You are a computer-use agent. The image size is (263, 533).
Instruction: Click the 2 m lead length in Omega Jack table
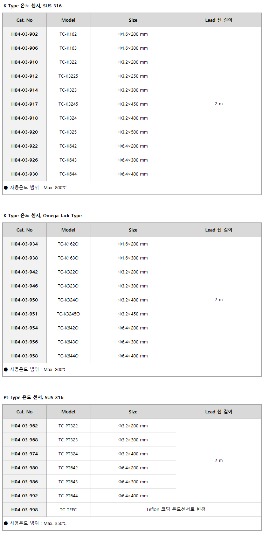pos(219,300)
